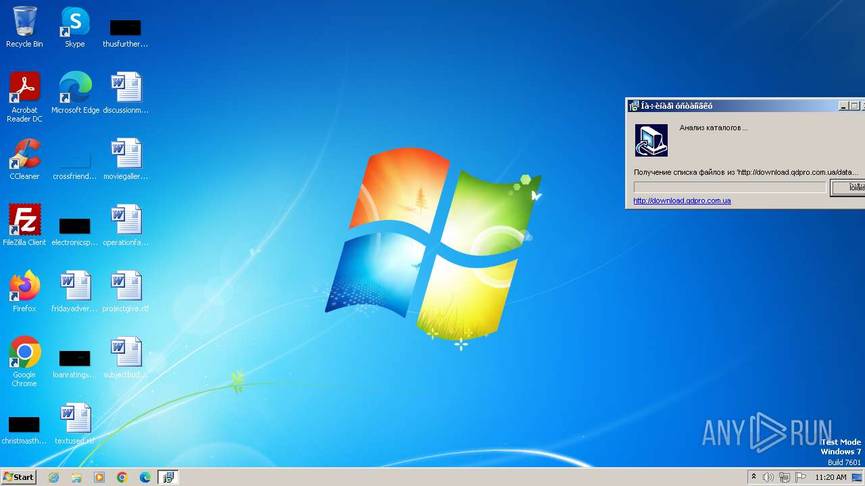The height and width of the screenshot is (486, 865).
Task: Launch Google Chrome desktop shortcut
Action: pyautogui.click(x=24, y=362)
